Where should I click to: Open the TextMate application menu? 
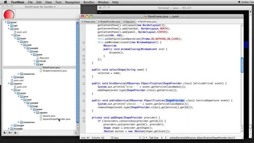(x=17, y=2)
